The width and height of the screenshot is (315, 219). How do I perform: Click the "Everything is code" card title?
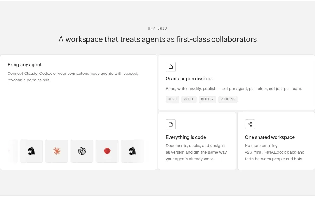(186, 137)
